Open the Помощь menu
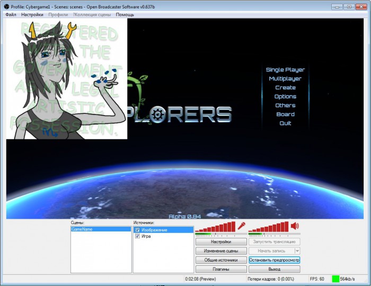 point(125,15)
